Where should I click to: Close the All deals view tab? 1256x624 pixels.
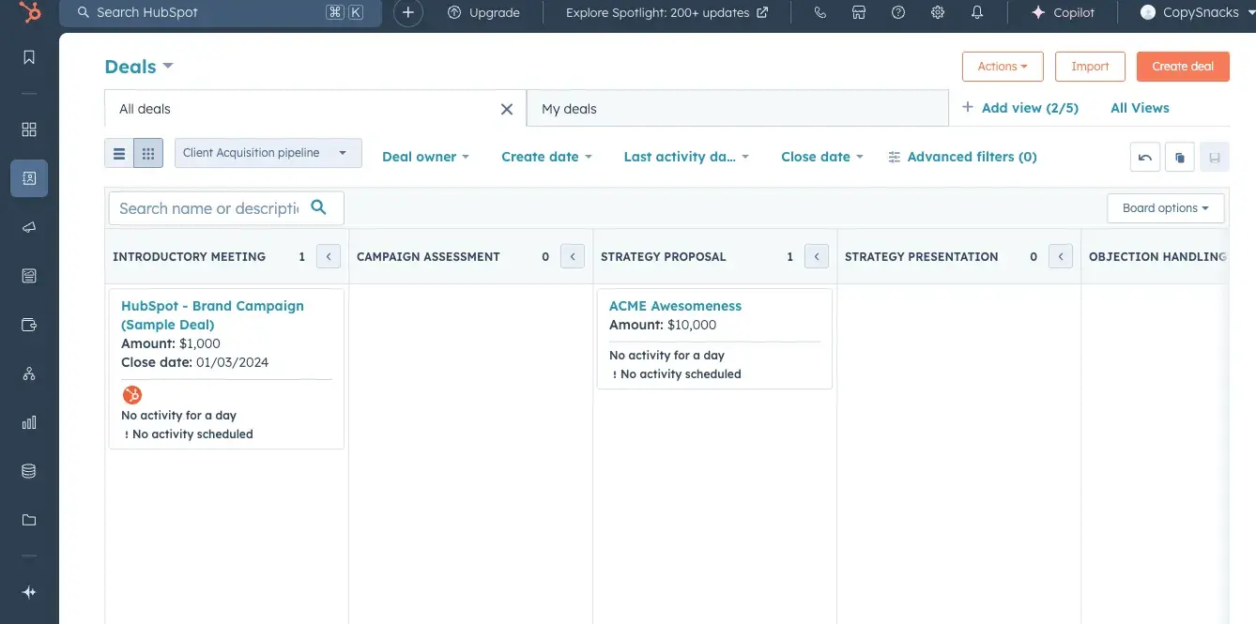click(507, 109)
